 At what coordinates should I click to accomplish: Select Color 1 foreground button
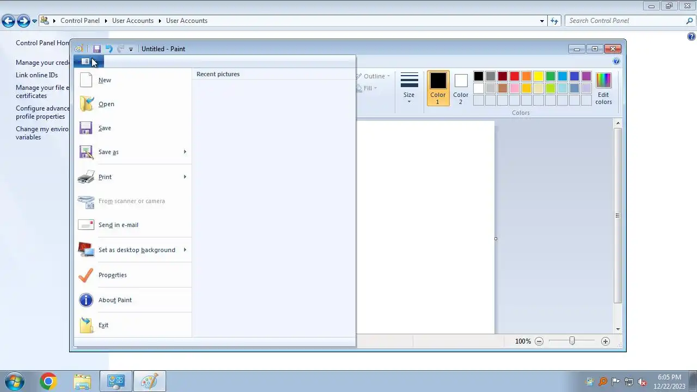[438, 88]
